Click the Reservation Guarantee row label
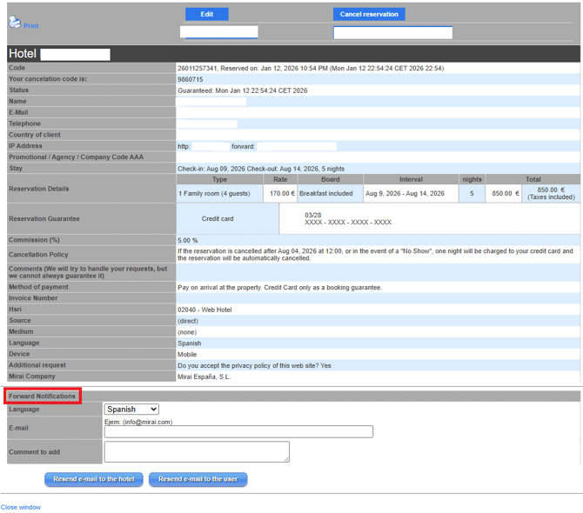Screen dimensions: 583x513 tap(44, 219)
